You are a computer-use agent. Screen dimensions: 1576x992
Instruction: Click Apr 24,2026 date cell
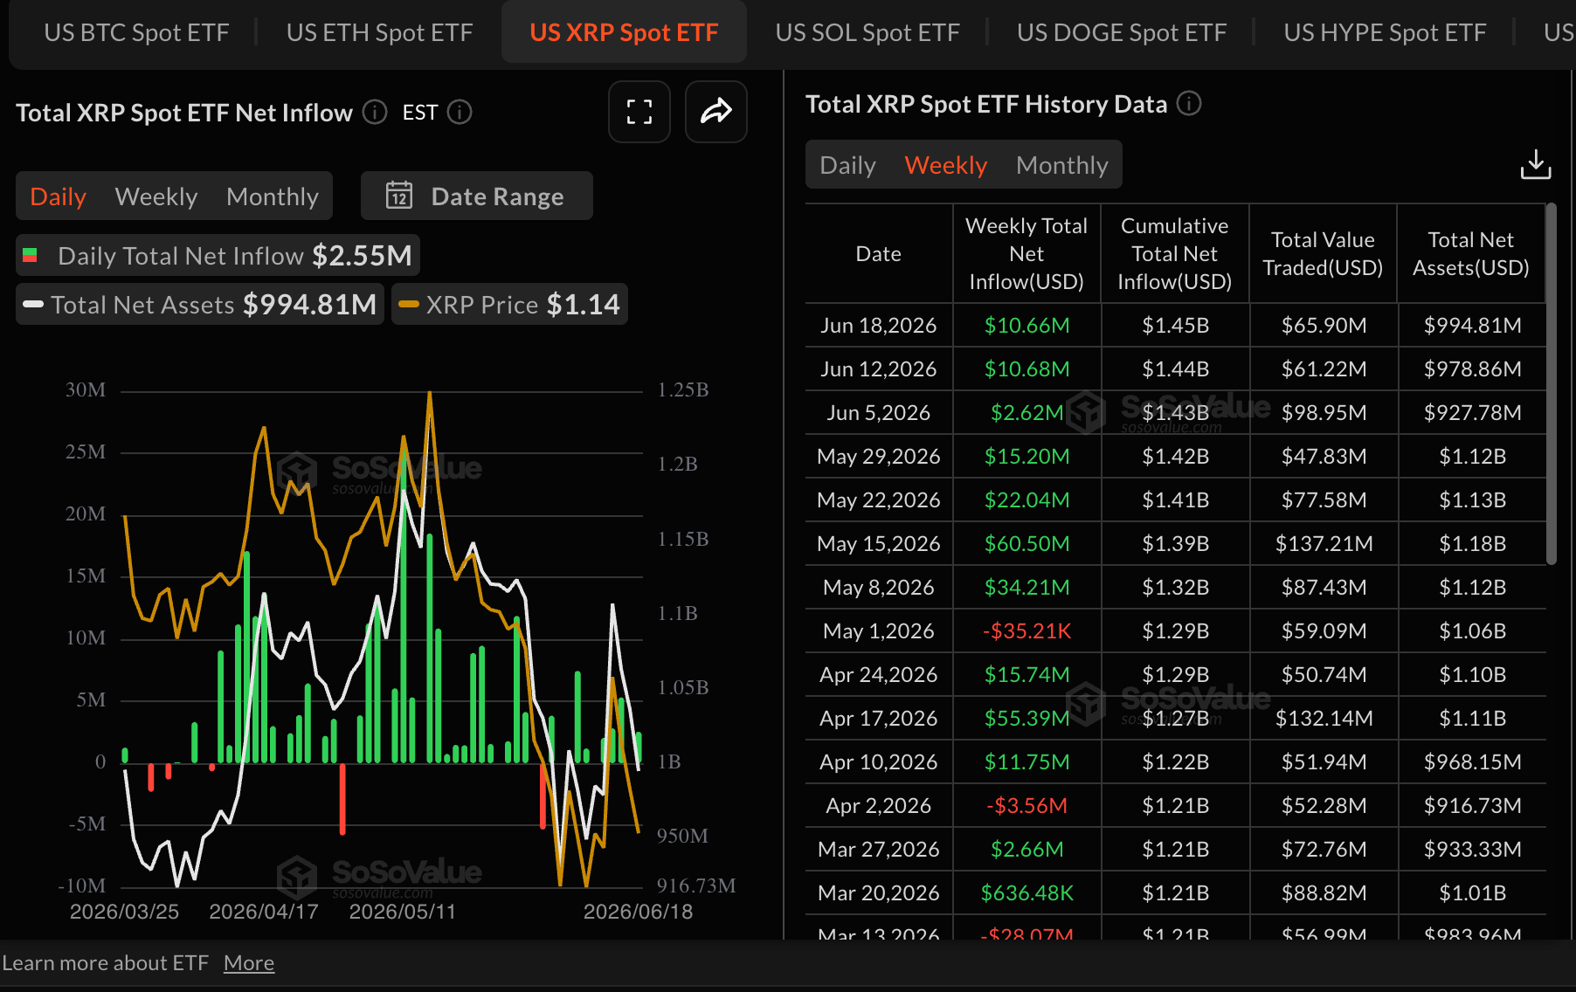[878, 674]
